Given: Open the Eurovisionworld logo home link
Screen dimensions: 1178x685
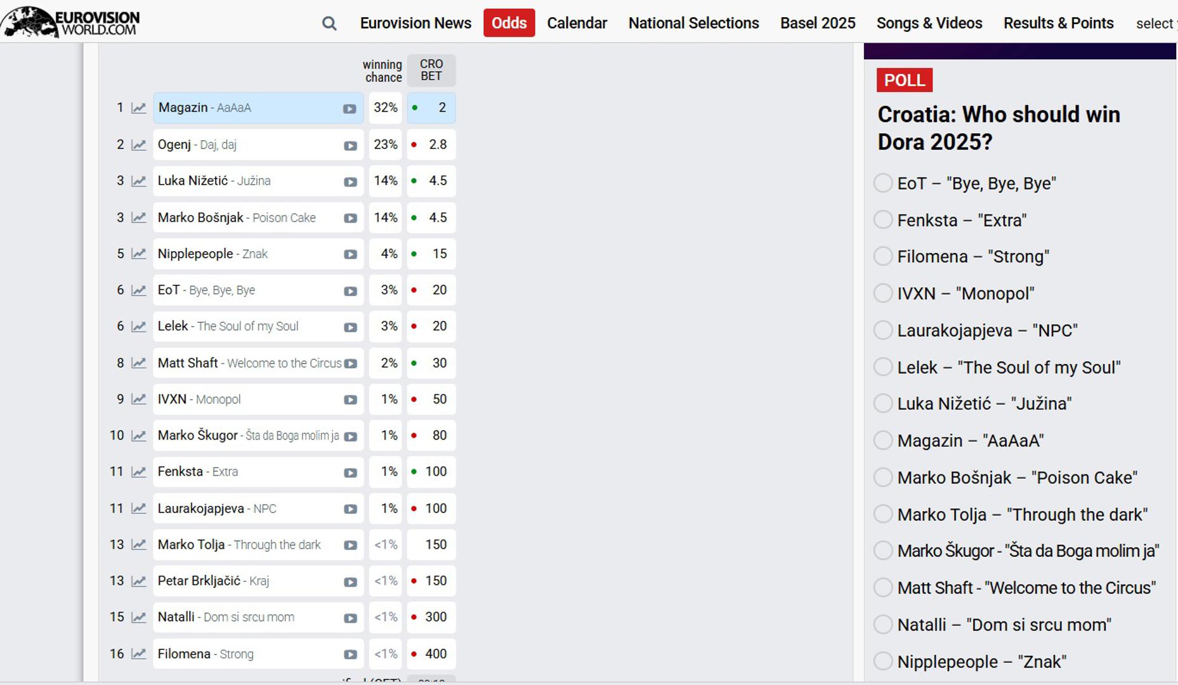Looking at the screenshot, I should coord(70,22).
